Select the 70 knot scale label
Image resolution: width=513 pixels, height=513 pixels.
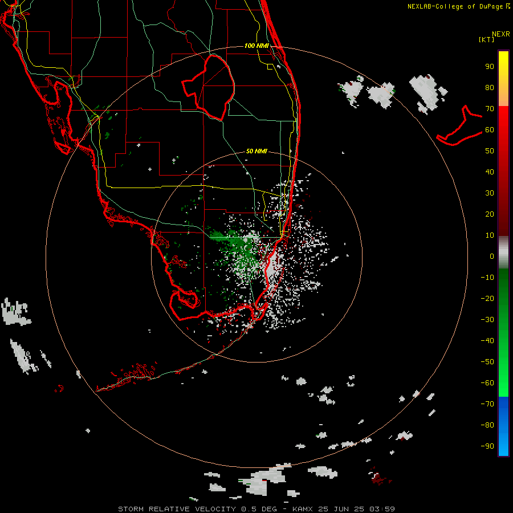(490, 109)
